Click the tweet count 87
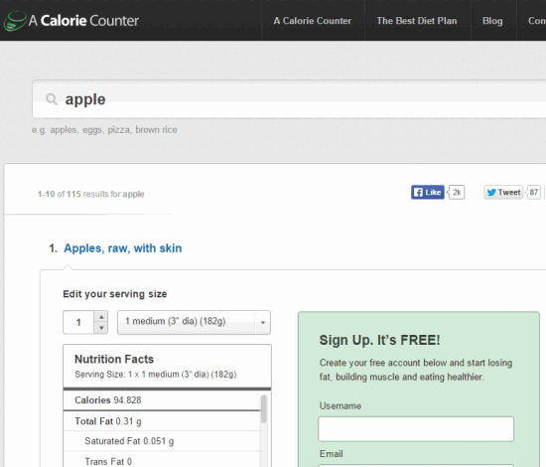 (534, 192)
